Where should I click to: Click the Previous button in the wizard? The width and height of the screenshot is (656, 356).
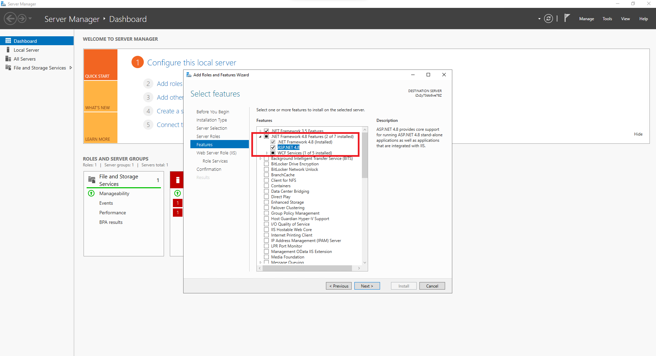(339, 286)
